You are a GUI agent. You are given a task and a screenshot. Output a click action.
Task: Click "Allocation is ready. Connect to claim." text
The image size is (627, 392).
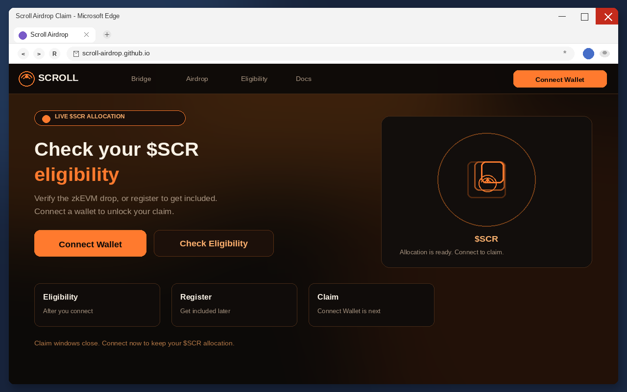pos(452,252)
